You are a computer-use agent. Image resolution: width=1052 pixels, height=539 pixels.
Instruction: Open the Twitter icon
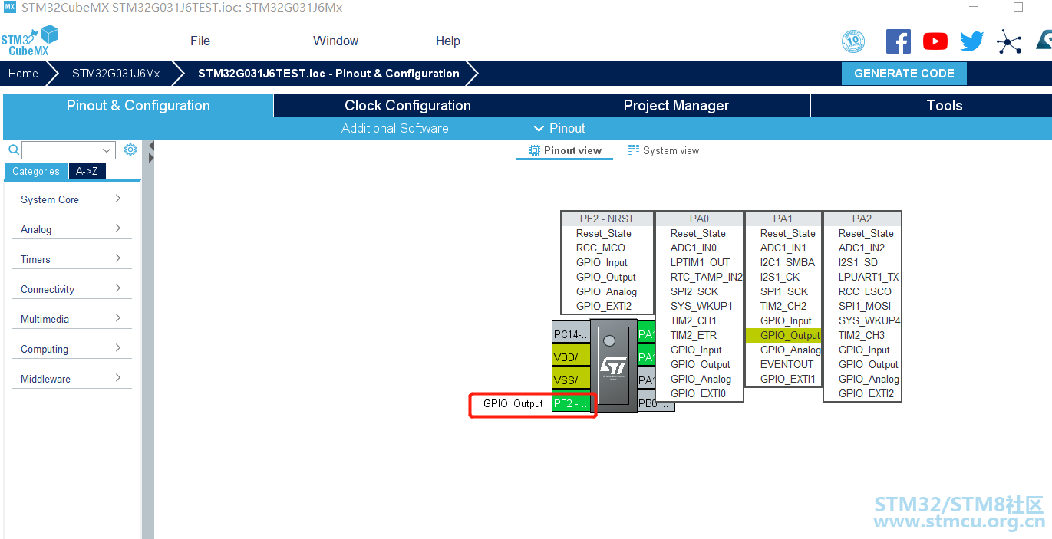click(x=971, y=41)
